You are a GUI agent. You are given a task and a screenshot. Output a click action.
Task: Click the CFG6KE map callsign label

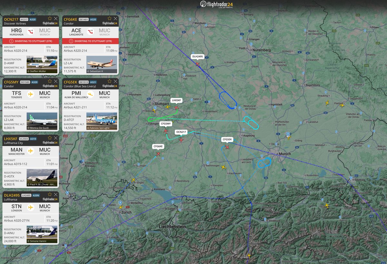(158, 147)
